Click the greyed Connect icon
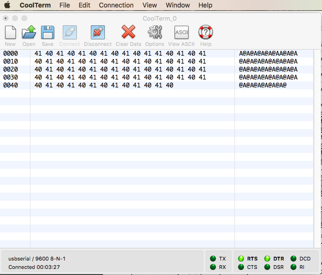The width and height of the screenshot is (322, 275). pyautogui.click(x=70, y=32)
